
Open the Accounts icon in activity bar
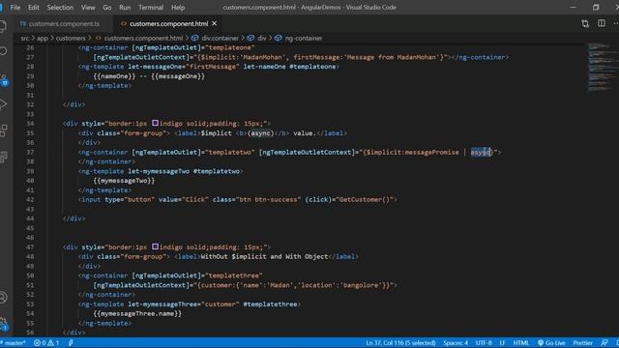[x=3, y=297]
